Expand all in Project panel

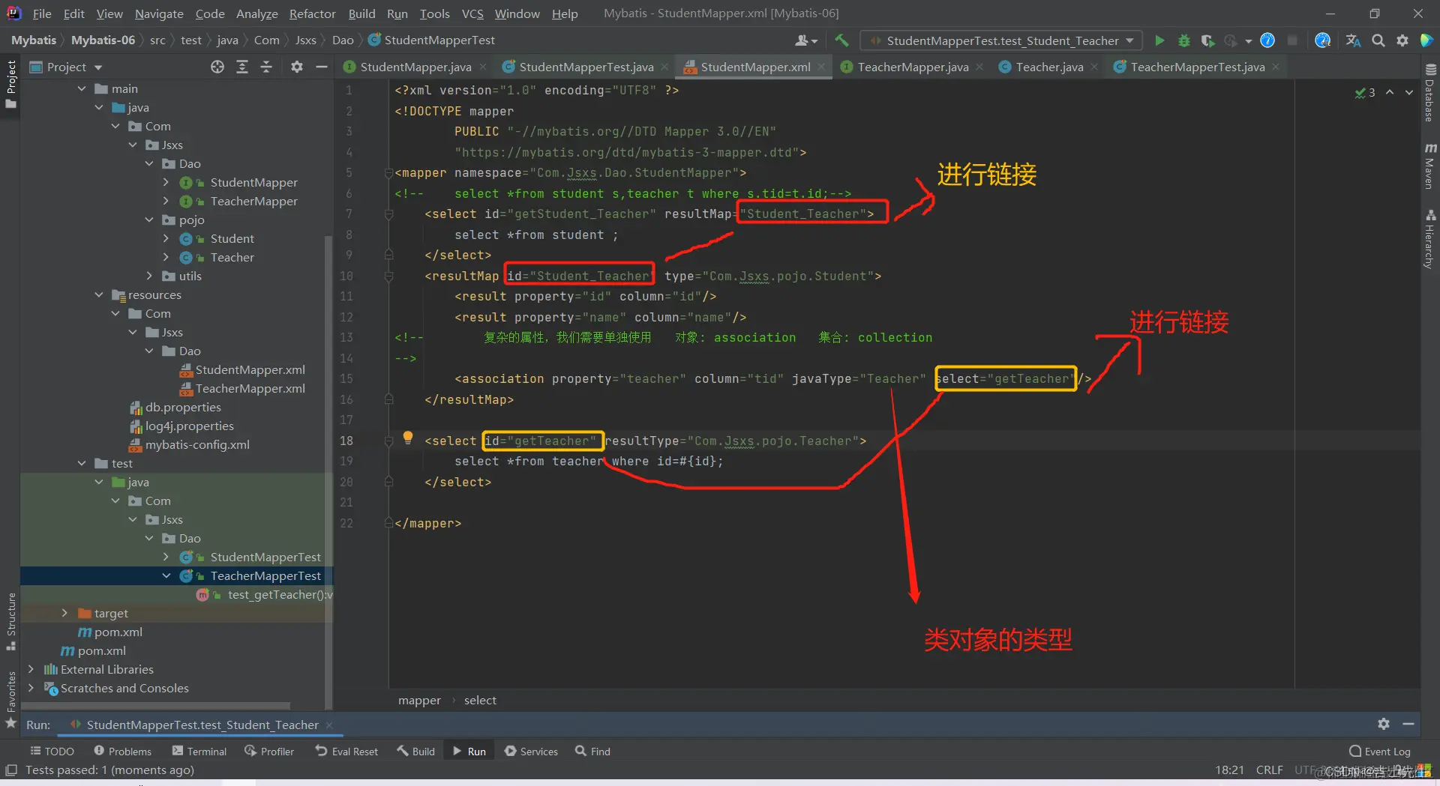coord(242,67)
